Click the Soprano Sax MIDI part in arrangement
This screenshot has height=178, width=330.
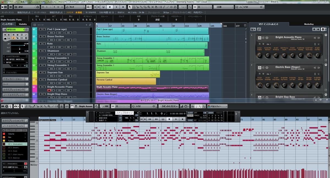click(x=128, y=74)
